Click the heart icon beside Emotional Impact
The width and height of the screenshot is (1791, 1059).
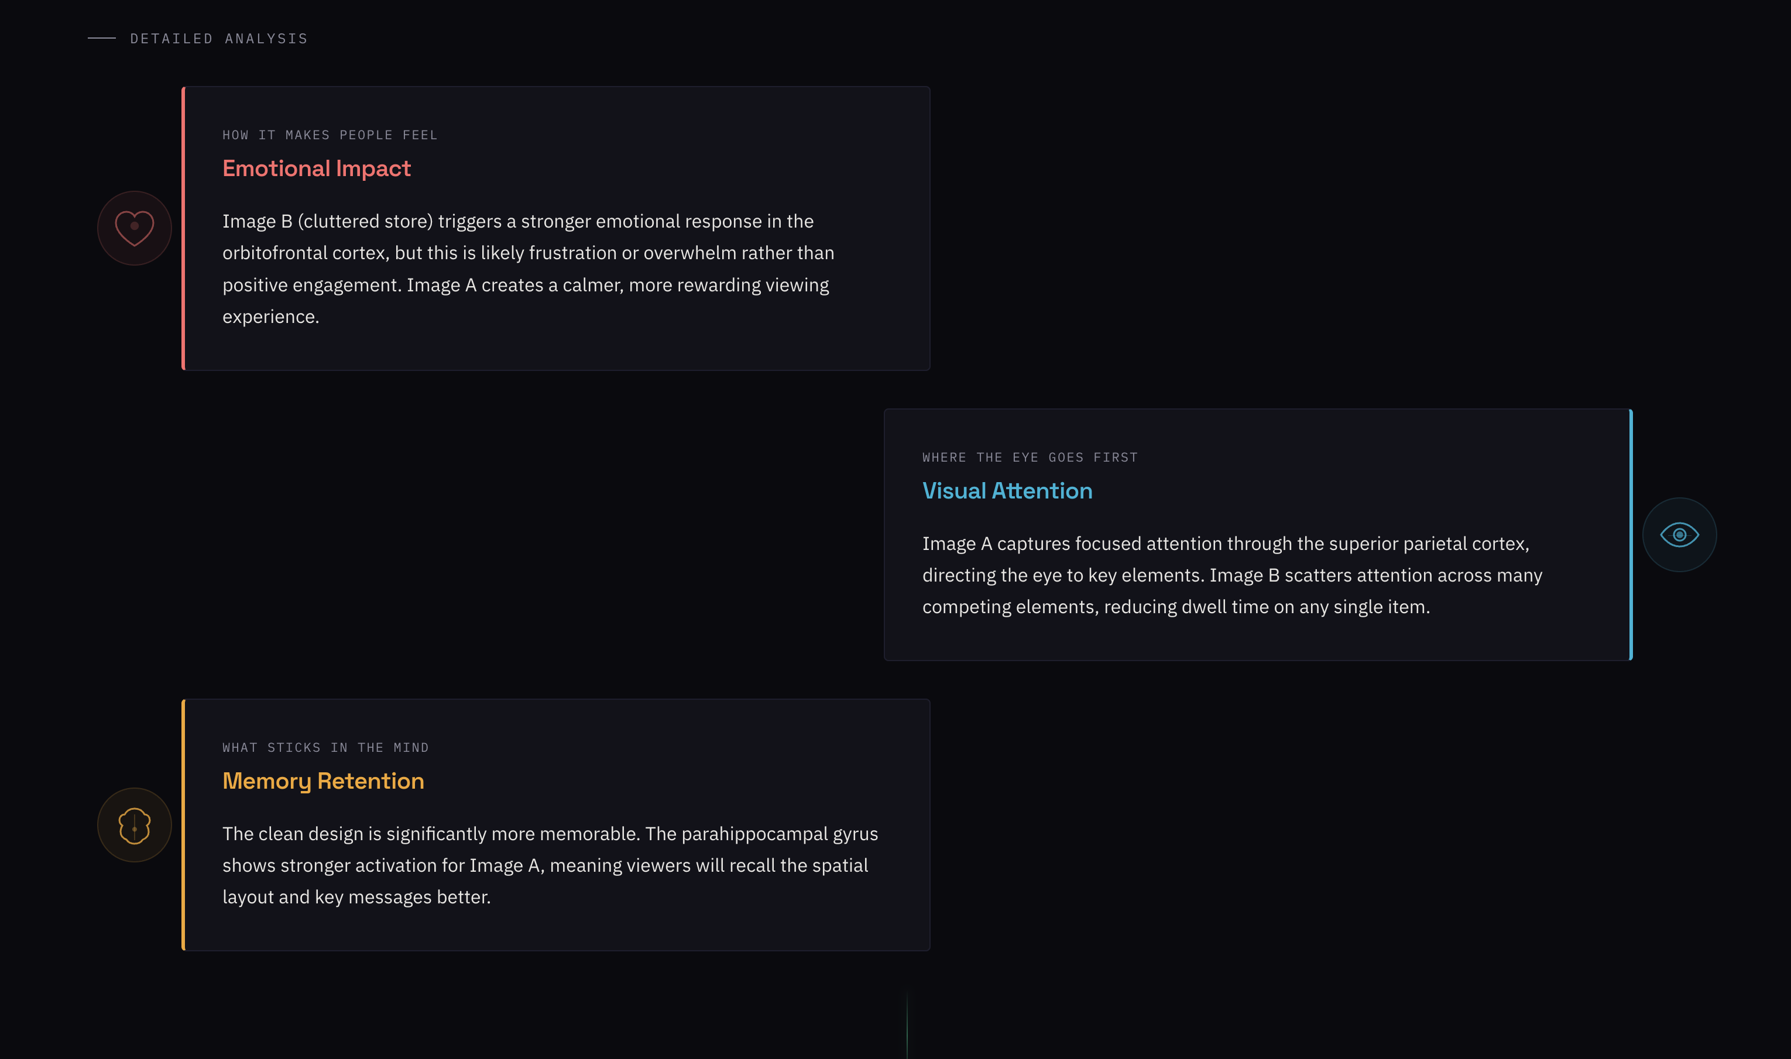pyautogui.click(x=134, y=228)
